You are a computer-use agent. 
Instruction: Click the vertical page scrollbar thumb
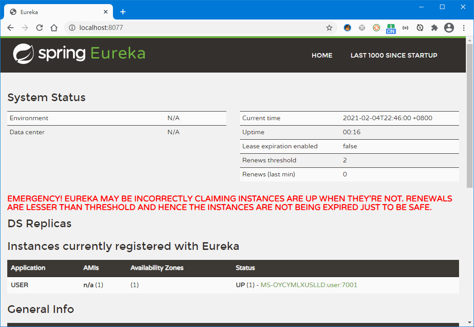tap(469, 116)
